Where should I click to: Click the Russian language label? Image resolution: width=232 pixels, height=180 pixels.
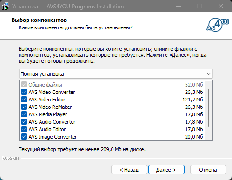10,158
